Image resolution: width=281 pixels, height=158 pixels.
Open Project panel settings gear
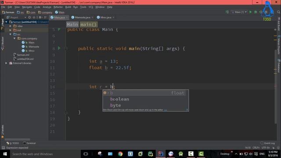pyautogui.click(x=40, y=18)
